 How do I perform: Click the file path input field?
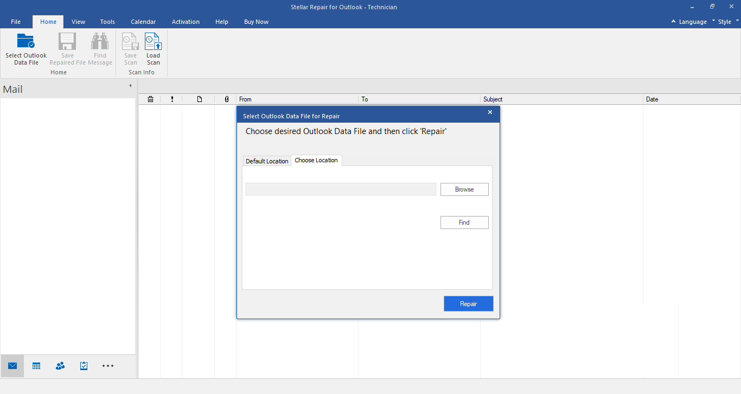[x=340, y=189]
